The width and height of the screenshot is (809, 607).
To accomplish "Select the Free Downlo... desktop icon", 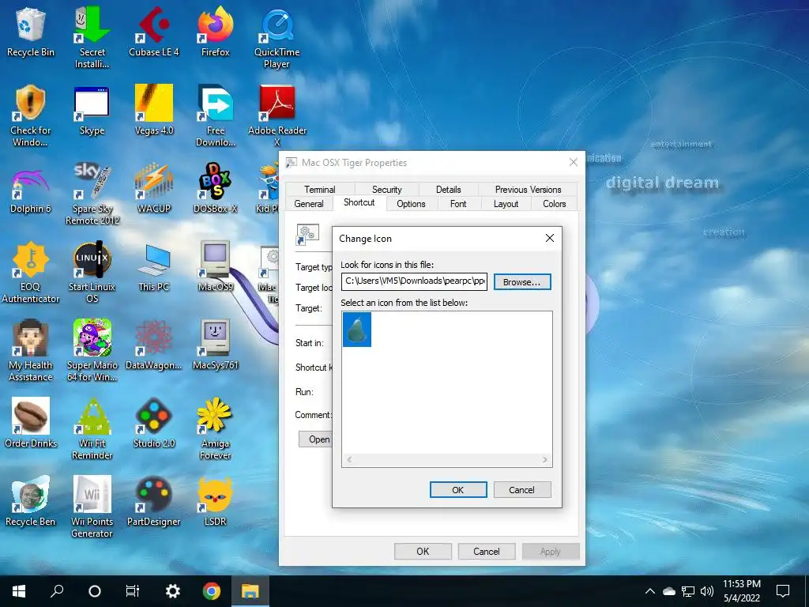I will [215, 116].
